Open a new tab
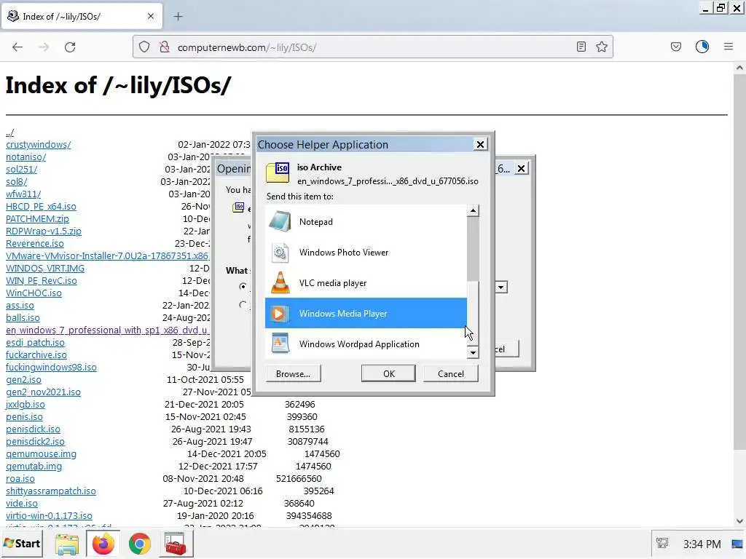Viewport: 746px width, 559px height. 178,17
